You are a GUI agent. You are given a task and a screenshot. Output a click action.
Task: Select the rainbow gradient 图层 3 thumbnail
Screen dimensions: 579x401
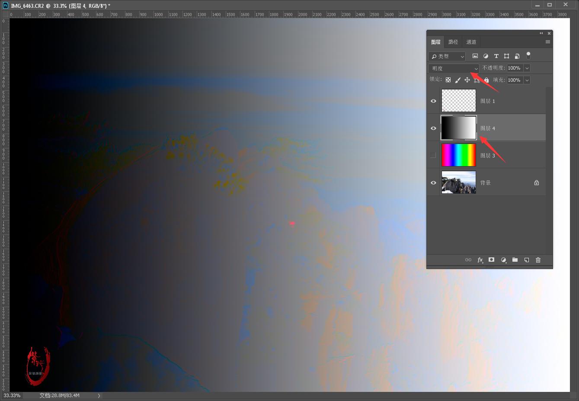point(458,155)
